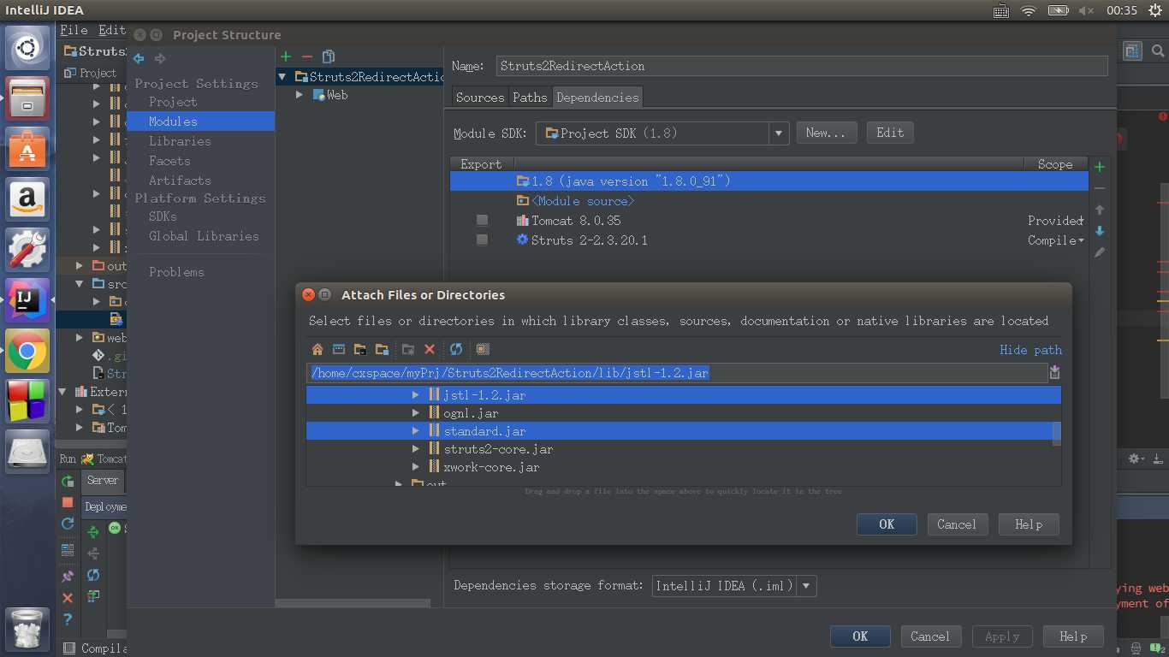Screen dimensions: 1169x657
Task: Edit dependency with pencil icon
Action: point(1100,252)
